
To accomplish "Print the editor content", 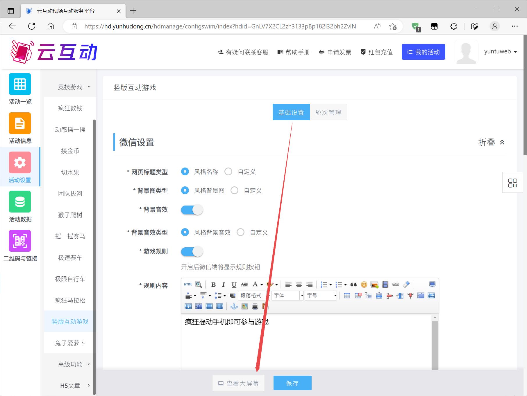I will click(x=255, y=306).
